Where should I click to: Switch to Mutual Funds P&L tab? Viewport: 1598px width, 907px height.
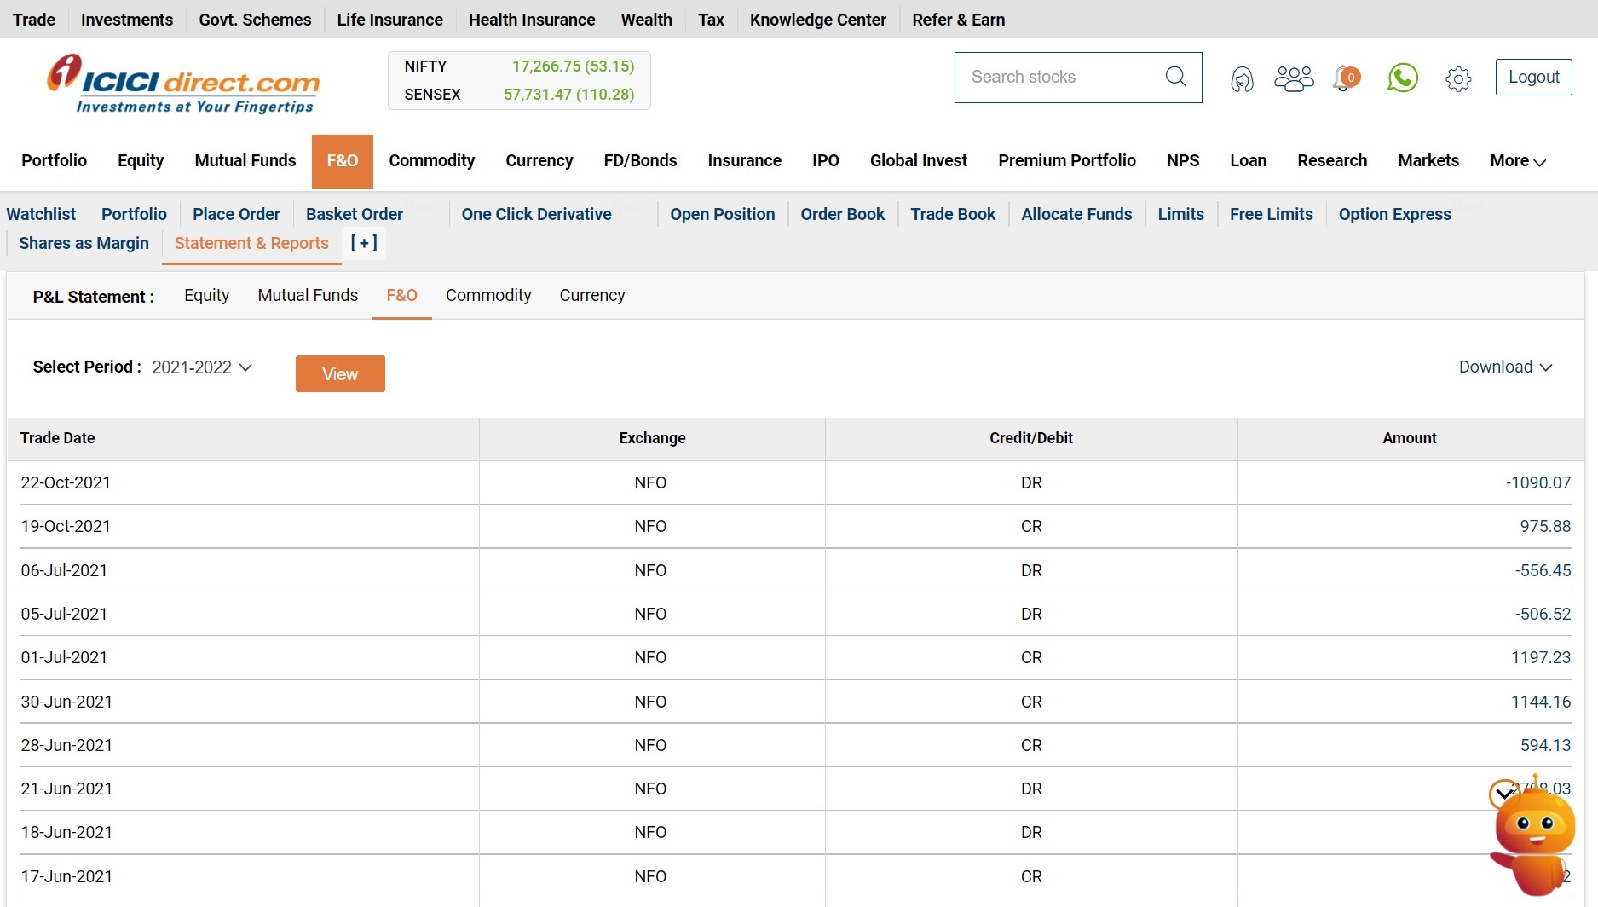click(308, 295)
